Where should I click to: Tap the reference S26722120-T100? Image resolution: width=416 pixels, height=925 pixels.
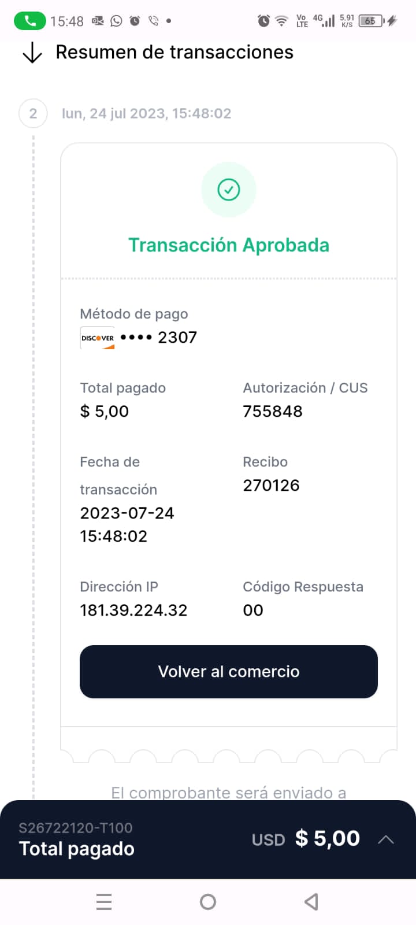point(76,828)
